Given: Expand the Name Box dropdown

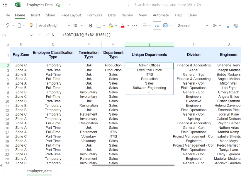Looking at the screenshot, I should pyautogui.click(x=31, y=35).
